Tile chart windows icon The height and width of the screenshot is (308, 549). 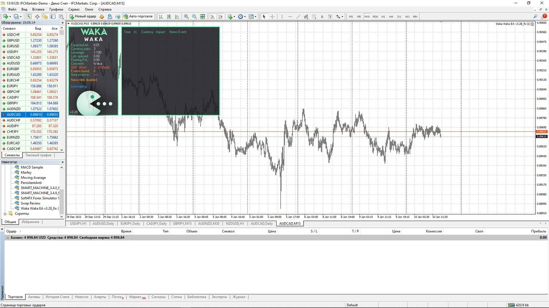[203, 17]
